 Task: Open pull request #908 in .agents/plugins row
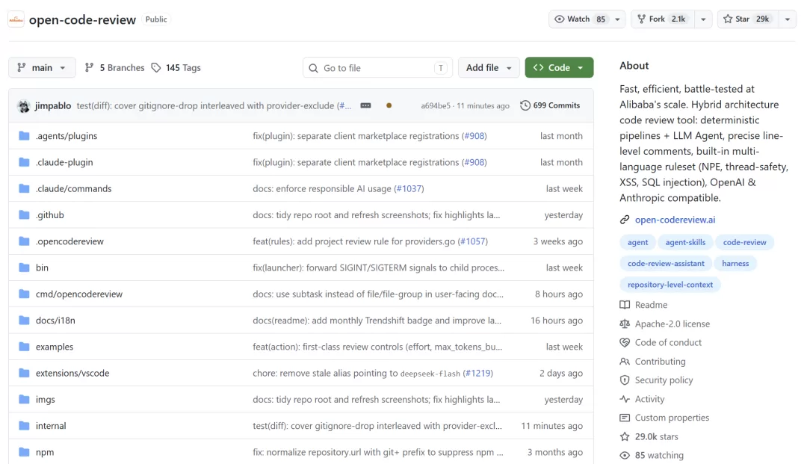pos(474,136)
